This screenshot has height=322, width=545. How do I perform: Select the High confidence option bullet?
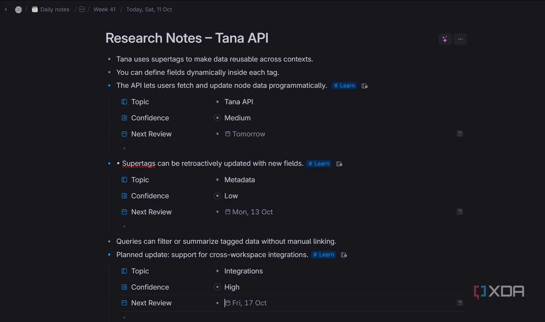[217, 287]
